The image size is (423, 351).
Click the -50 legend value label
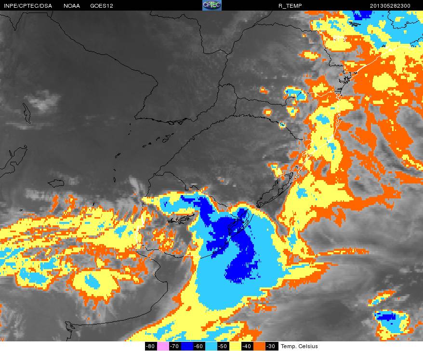223,346
